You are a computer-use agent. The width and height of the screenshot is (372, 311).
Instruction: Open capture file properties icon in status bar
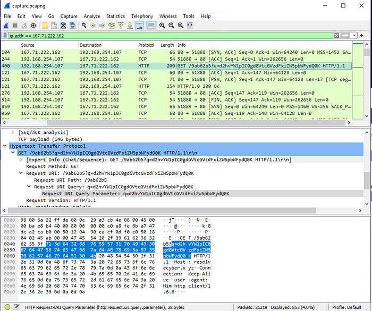(x=16, y=307)
